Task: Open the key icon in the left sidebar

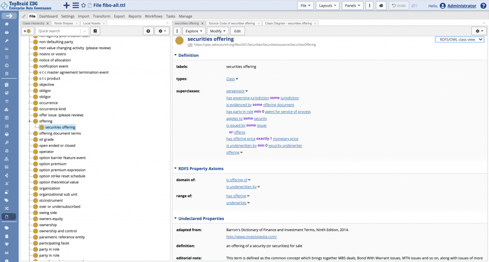Action: tap(7, 142)
